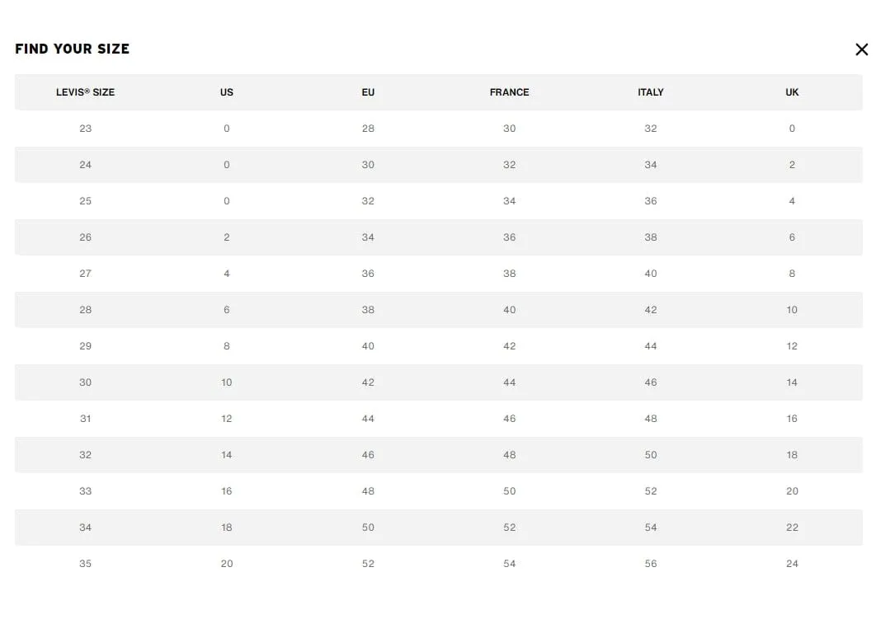Close the Find Your Size dialog
This screenshot has width=876, height=619.
pyautogui.click(x=861, y=49)
